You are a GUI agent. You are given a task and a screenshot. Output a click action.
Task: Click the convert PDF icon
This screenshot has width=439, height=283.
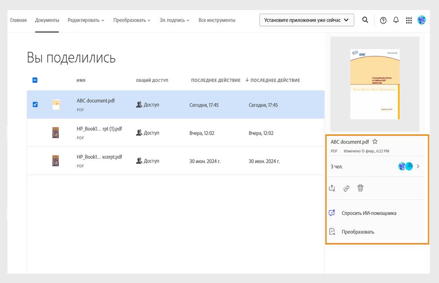[x=332, y=232]
